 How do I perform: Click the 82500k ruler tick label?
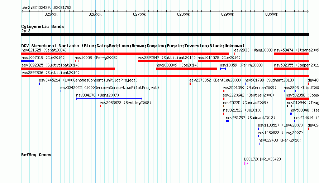[x=51, y=14]
